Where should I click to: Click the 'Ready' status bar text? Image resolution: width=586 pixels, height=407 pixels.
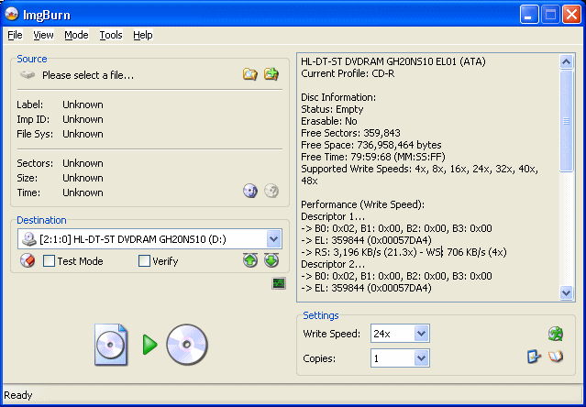18,395
